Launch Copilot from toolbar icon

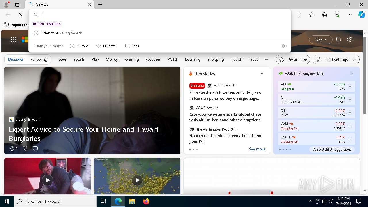[361, 15]
